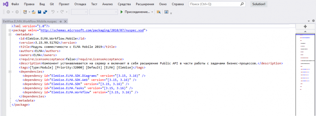Navigate forward with the toolbar arrow

tap(17, 12)
